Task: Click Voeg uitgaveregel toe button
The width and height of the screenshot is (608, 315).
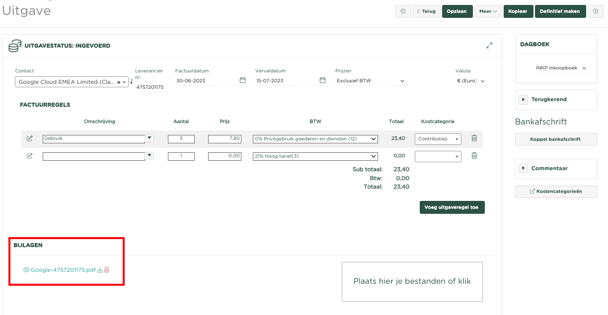Action: tap(452, 207)
